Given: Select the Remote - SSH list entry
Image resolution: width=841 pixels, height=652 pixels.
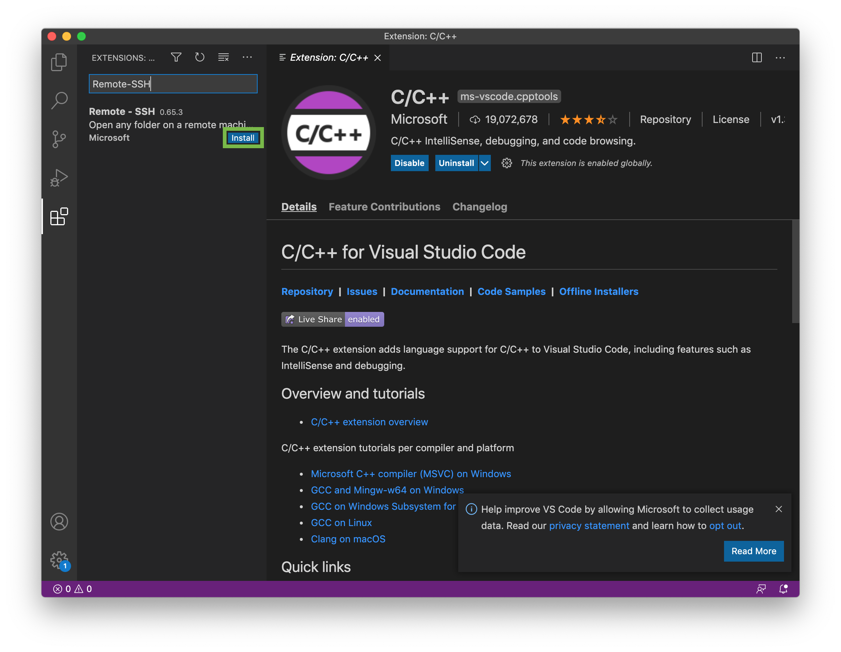Looking at the screenshot, I should pyautogui.click(x=171, y=124).
